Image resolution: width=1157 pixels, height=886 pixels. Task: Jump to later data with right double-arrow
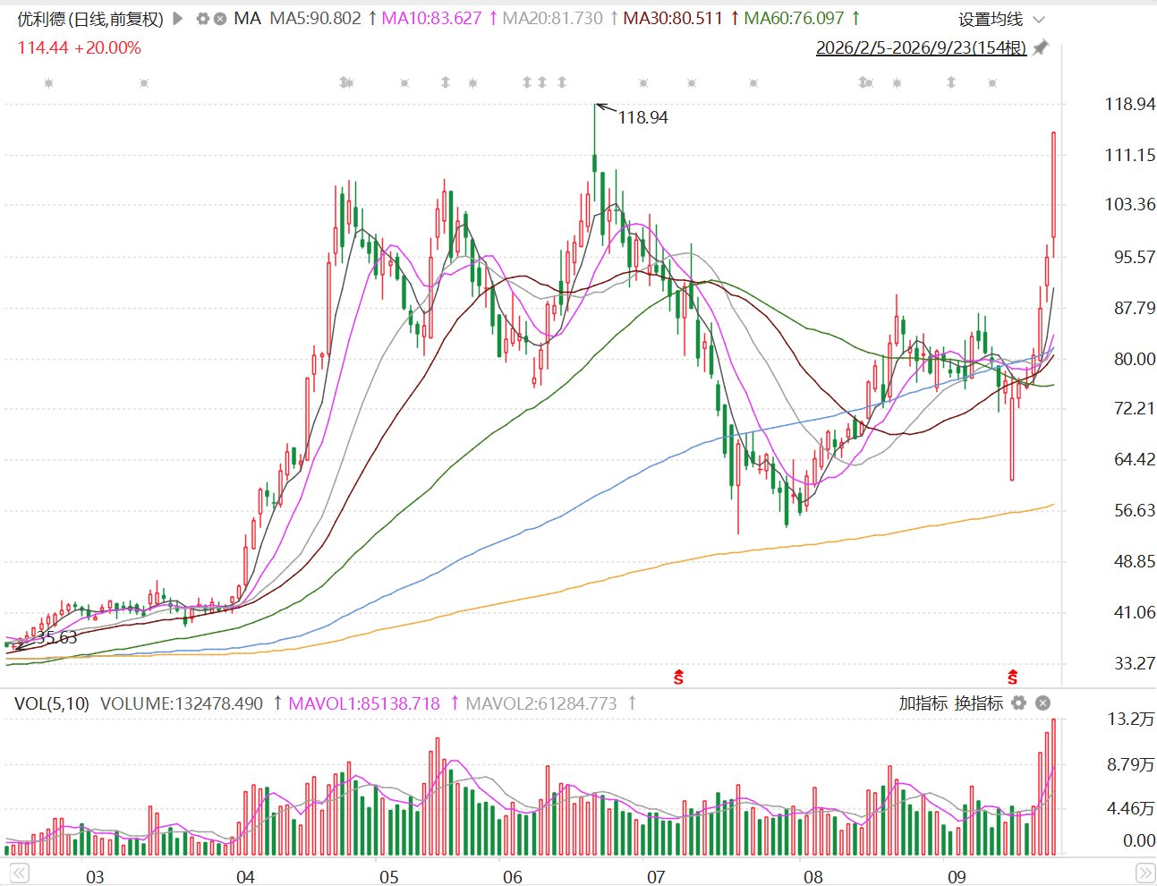(1144, 873)
